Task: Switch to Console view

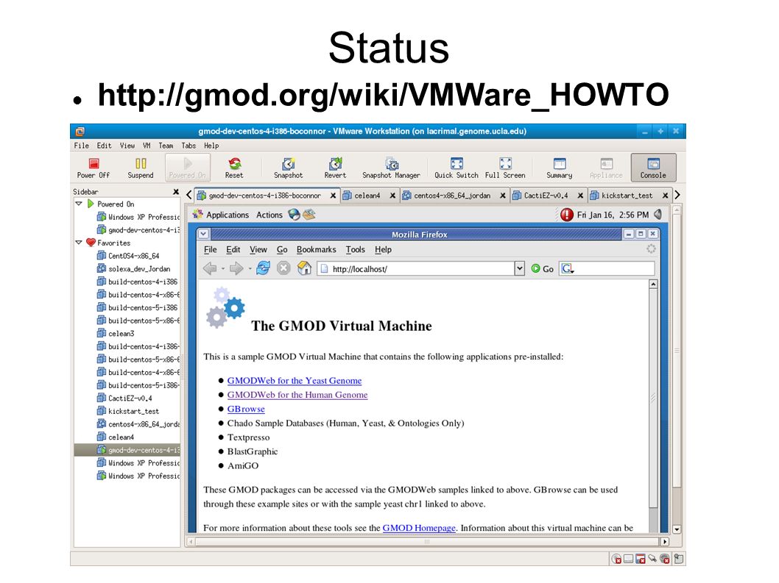Action: (653, 168)
